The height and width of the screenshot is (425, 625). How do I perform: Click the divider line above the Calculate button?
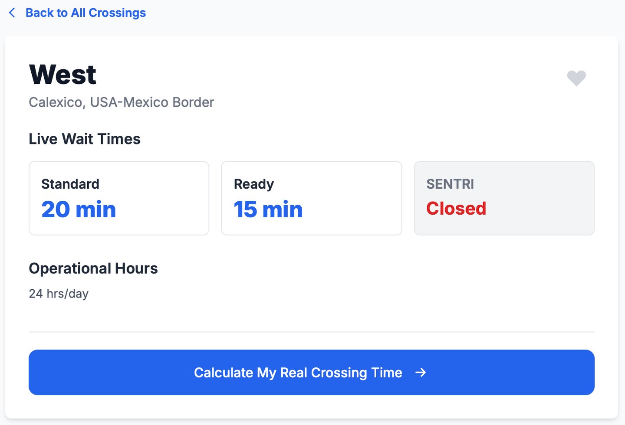[311, 332]
